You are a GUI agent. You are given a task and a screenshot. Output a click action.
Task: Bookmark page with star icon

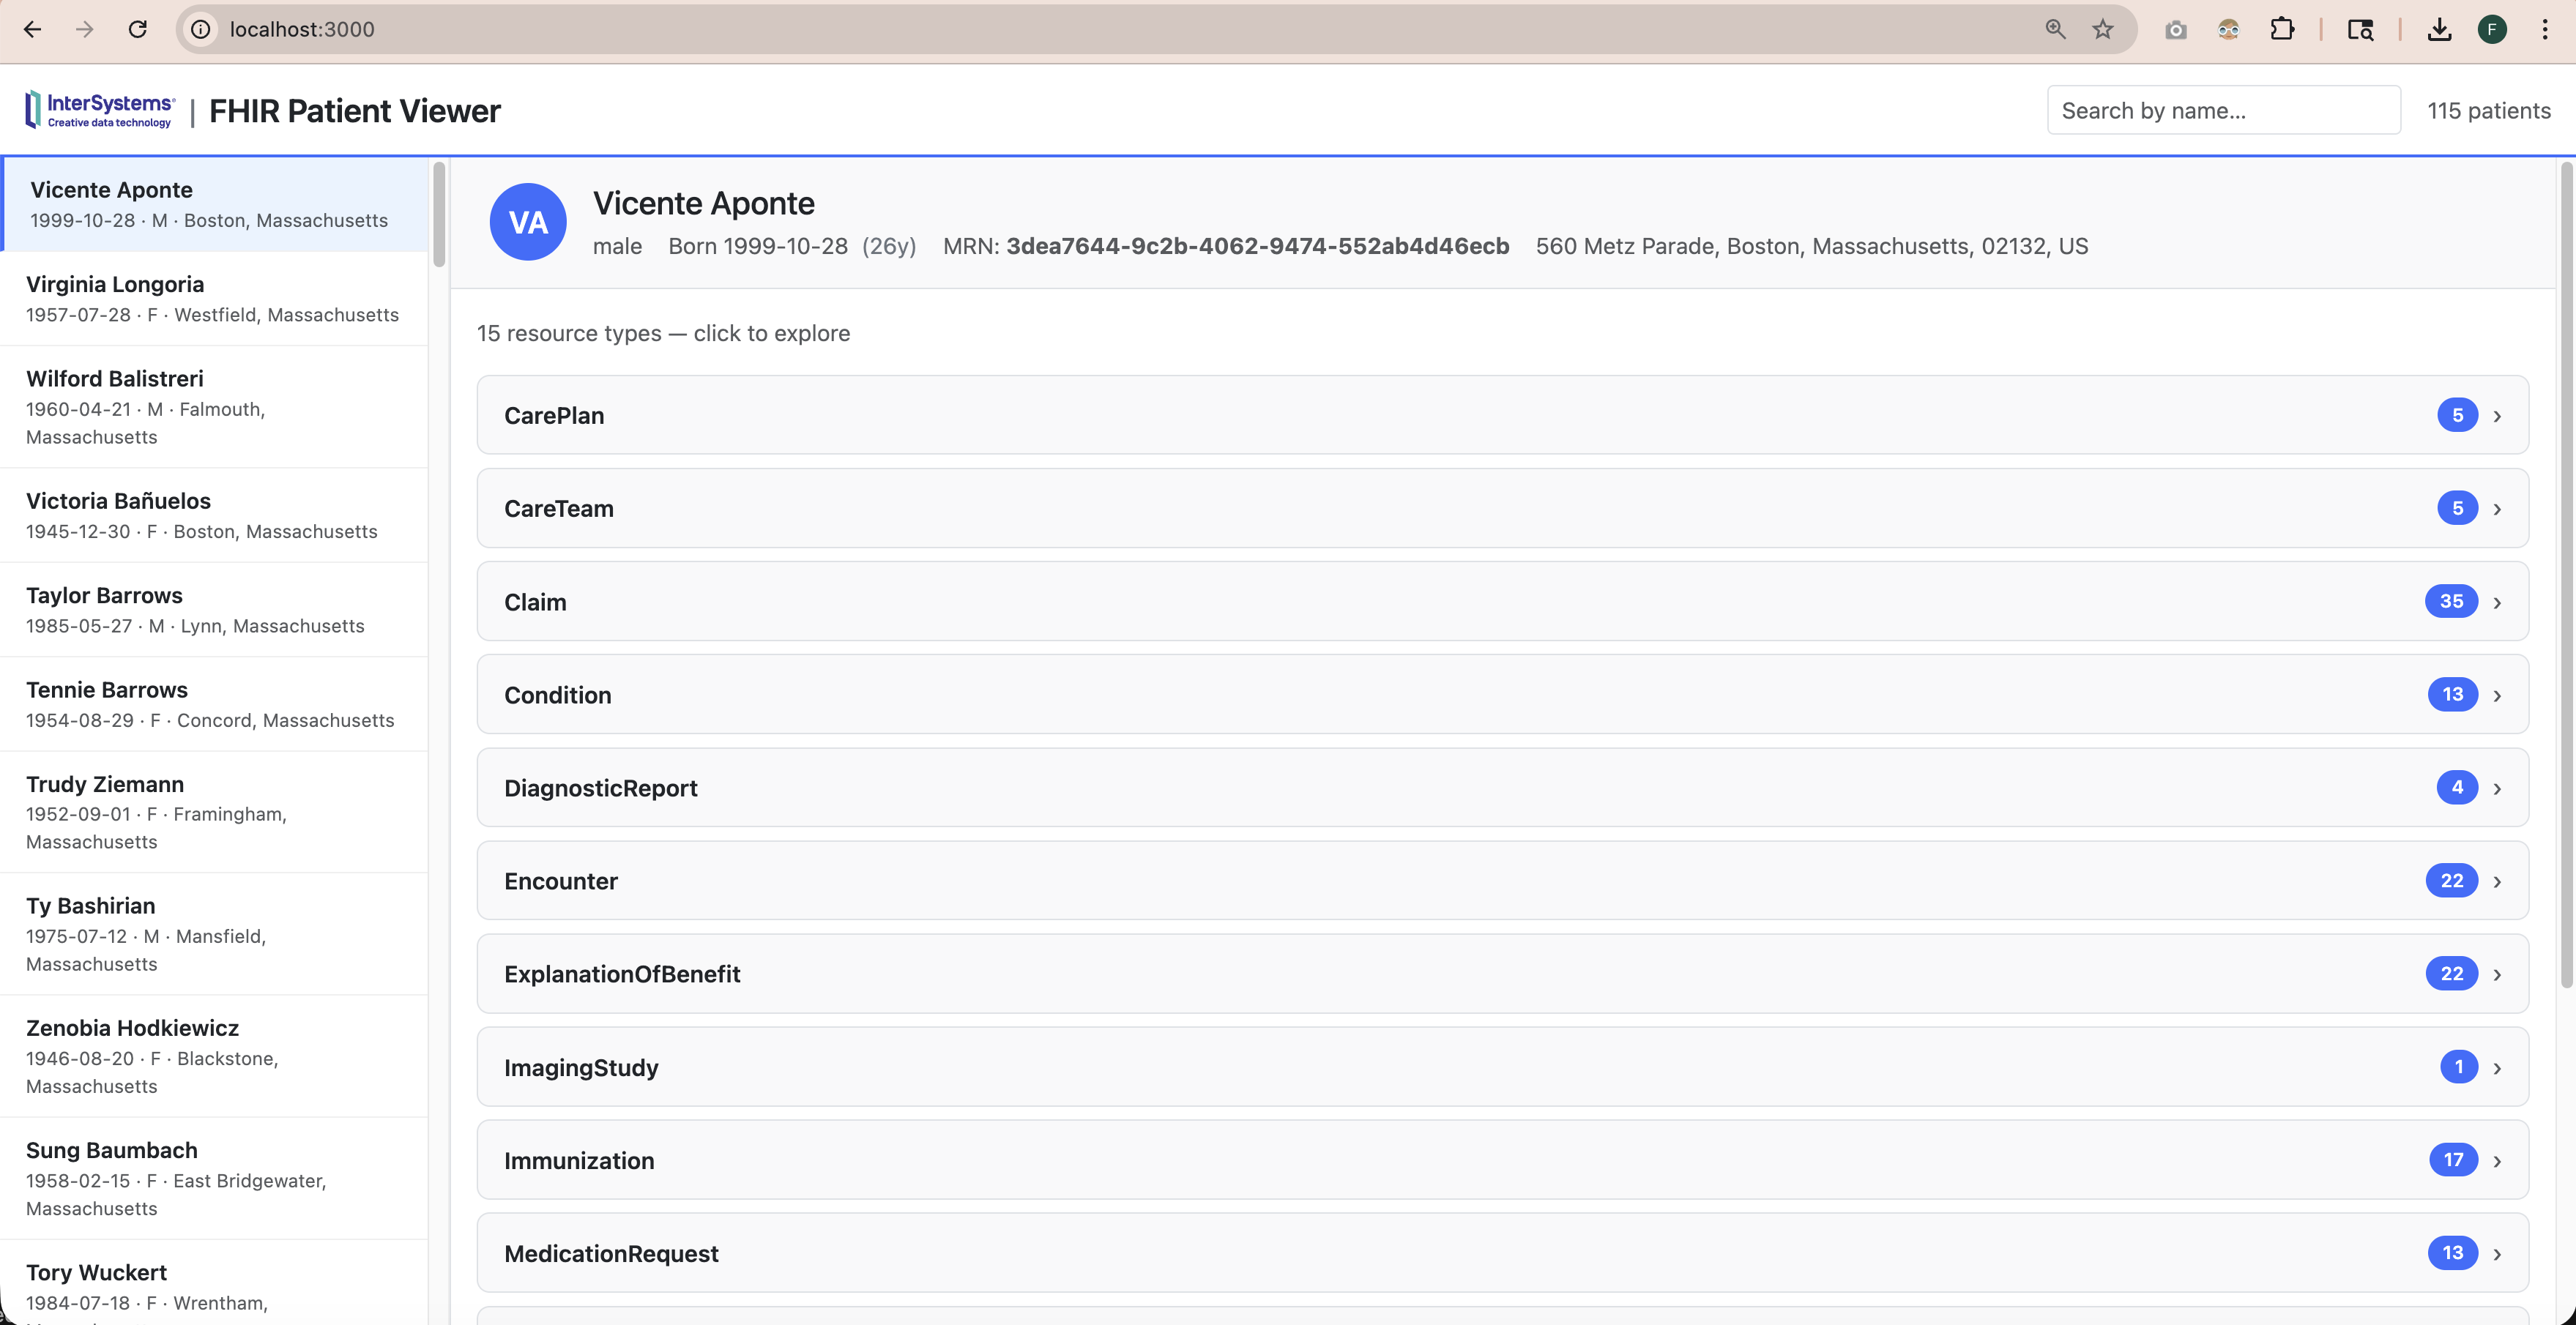(2103, 29)
